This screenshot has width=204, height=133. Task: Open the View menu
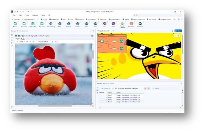click(x=27, y=15)
